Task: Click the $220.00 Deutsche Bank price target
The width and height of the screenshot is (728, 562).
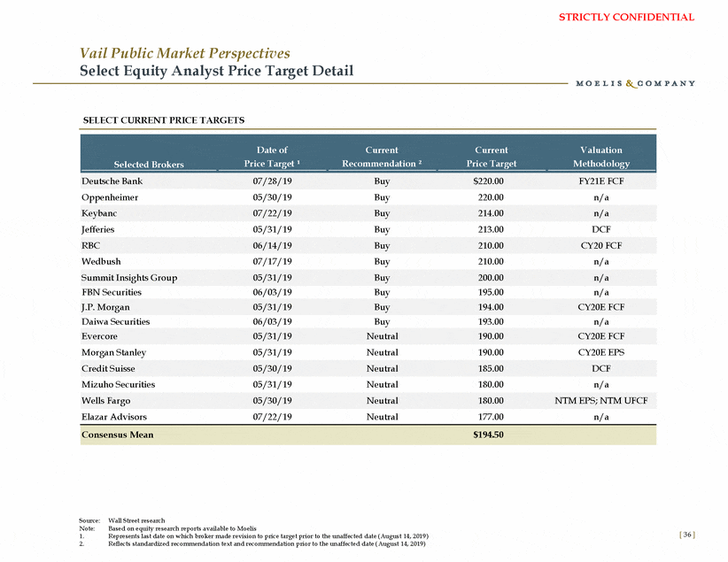Action: 488,181
